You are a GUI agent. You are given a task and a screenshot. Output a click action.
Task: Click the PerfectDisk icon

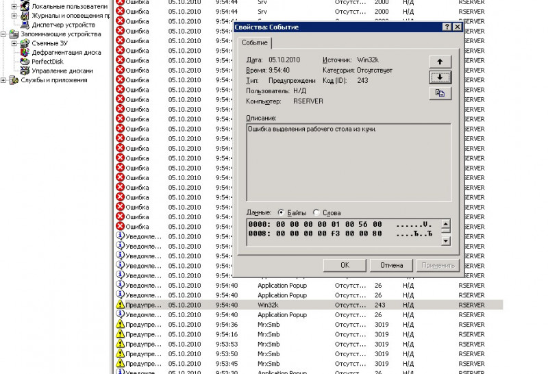click(25, 62)
